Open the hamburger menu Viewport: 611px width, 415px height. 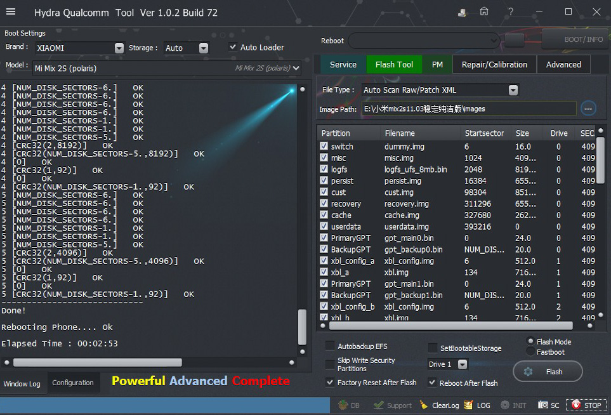(x=11, y=11)
